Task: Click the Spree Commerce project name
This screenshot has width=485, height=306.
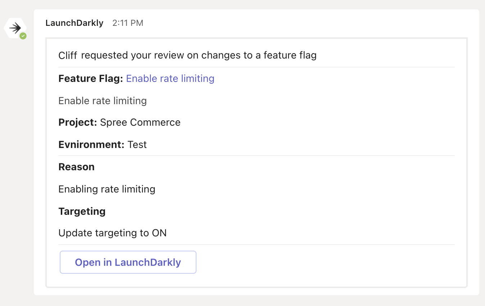Action: pyautogui.click(x=140, y=122)
